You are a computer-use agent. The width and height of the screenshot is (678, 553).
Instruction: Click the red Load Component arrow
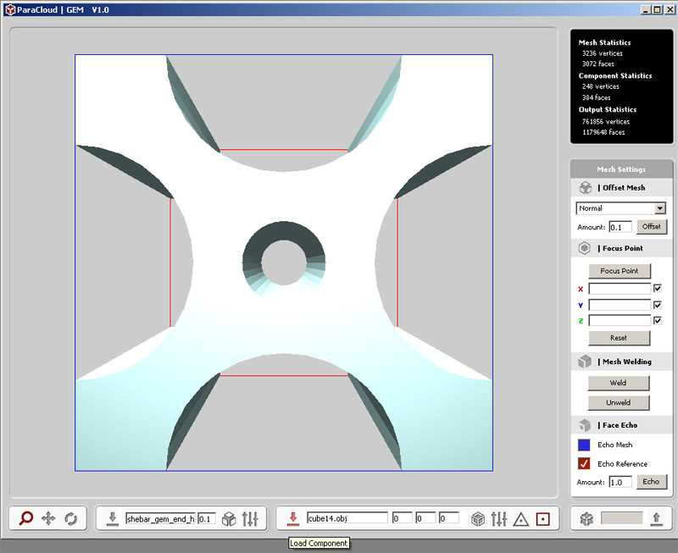coord(292,518)
